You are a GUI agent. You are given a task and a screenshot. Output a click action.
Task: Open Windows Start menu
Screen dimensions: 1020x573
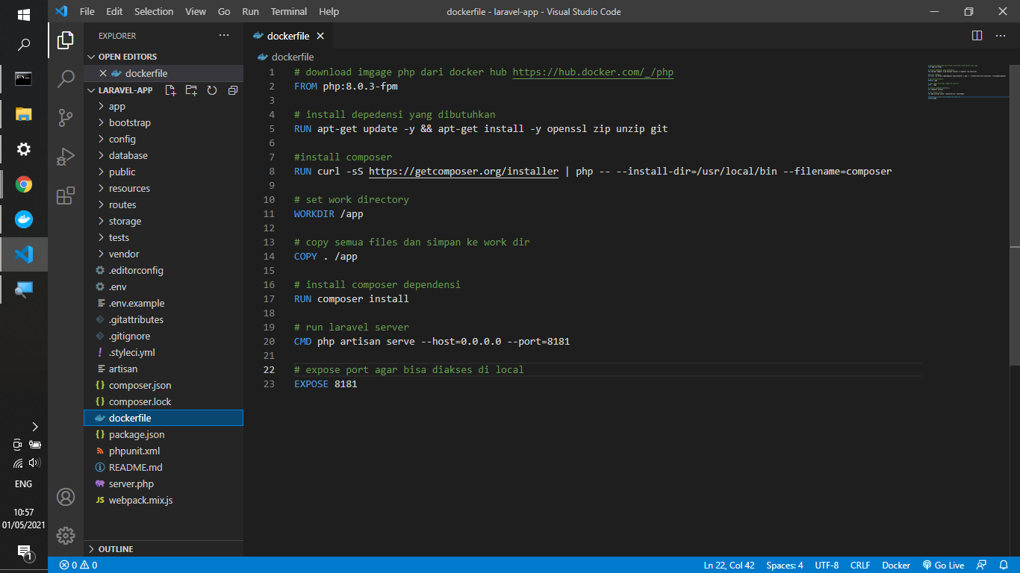click(x=24, y=14)
